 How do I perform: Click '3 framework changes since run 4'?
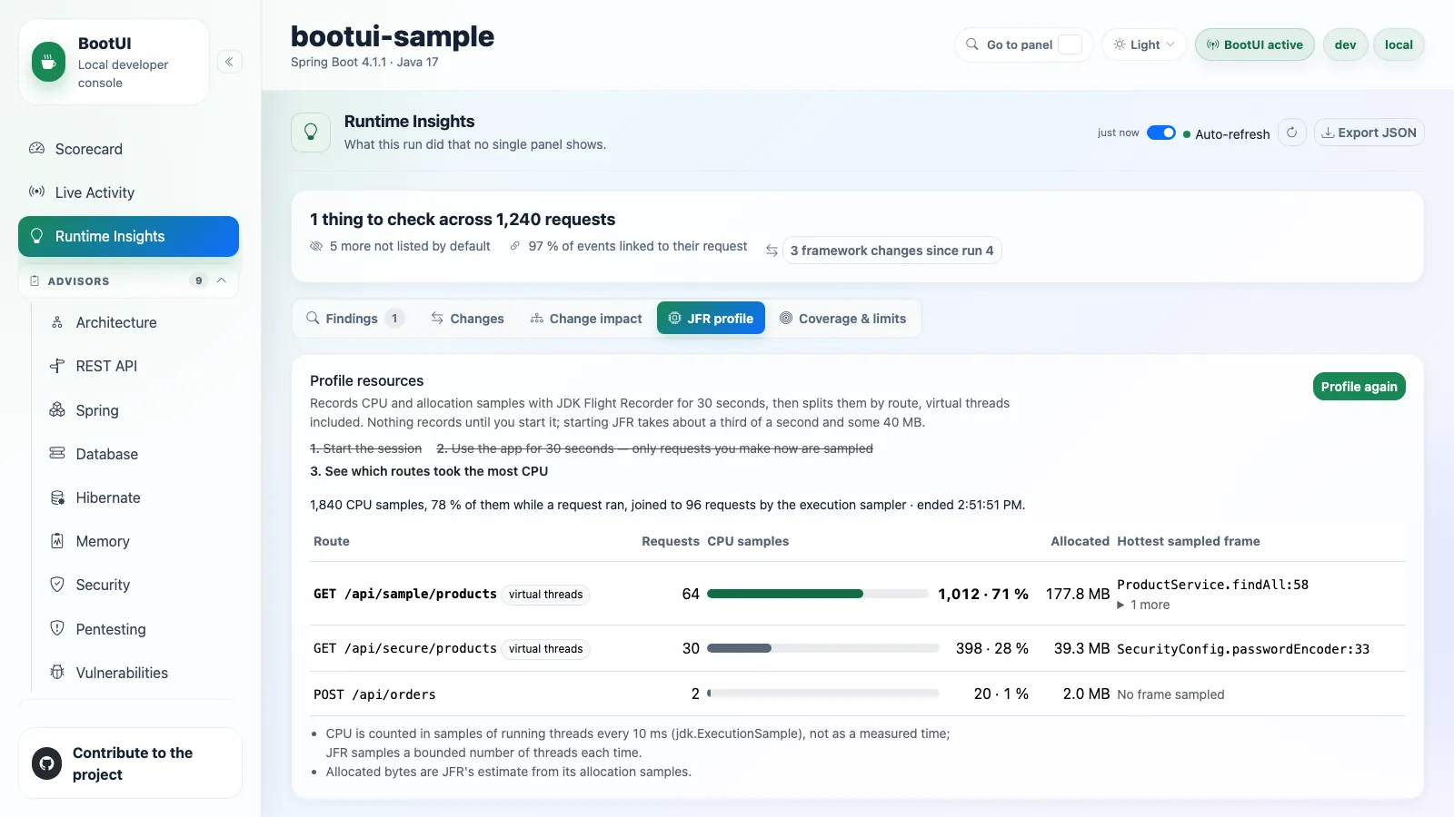(x=891, y=251)
